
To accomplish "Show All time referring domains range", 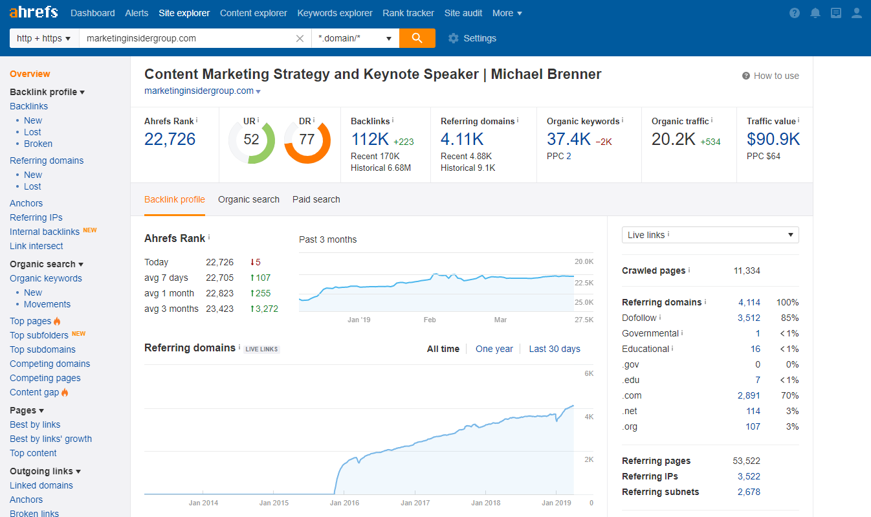I will pyautogui.click(x=443, y=349).
